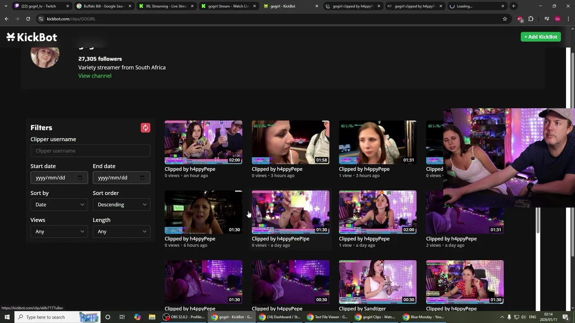Open the Windows Start menu
This screenshot has height=323, width=575.
(x=7, y=317)
